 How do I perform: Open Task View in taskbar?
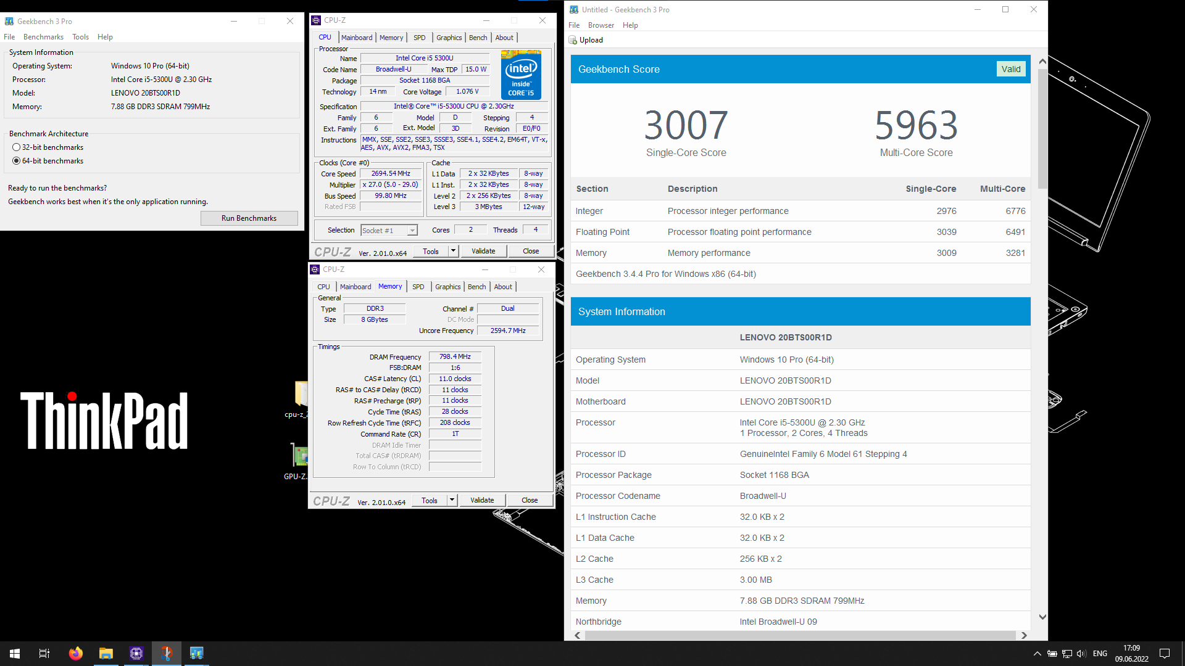tap(44, 653)
